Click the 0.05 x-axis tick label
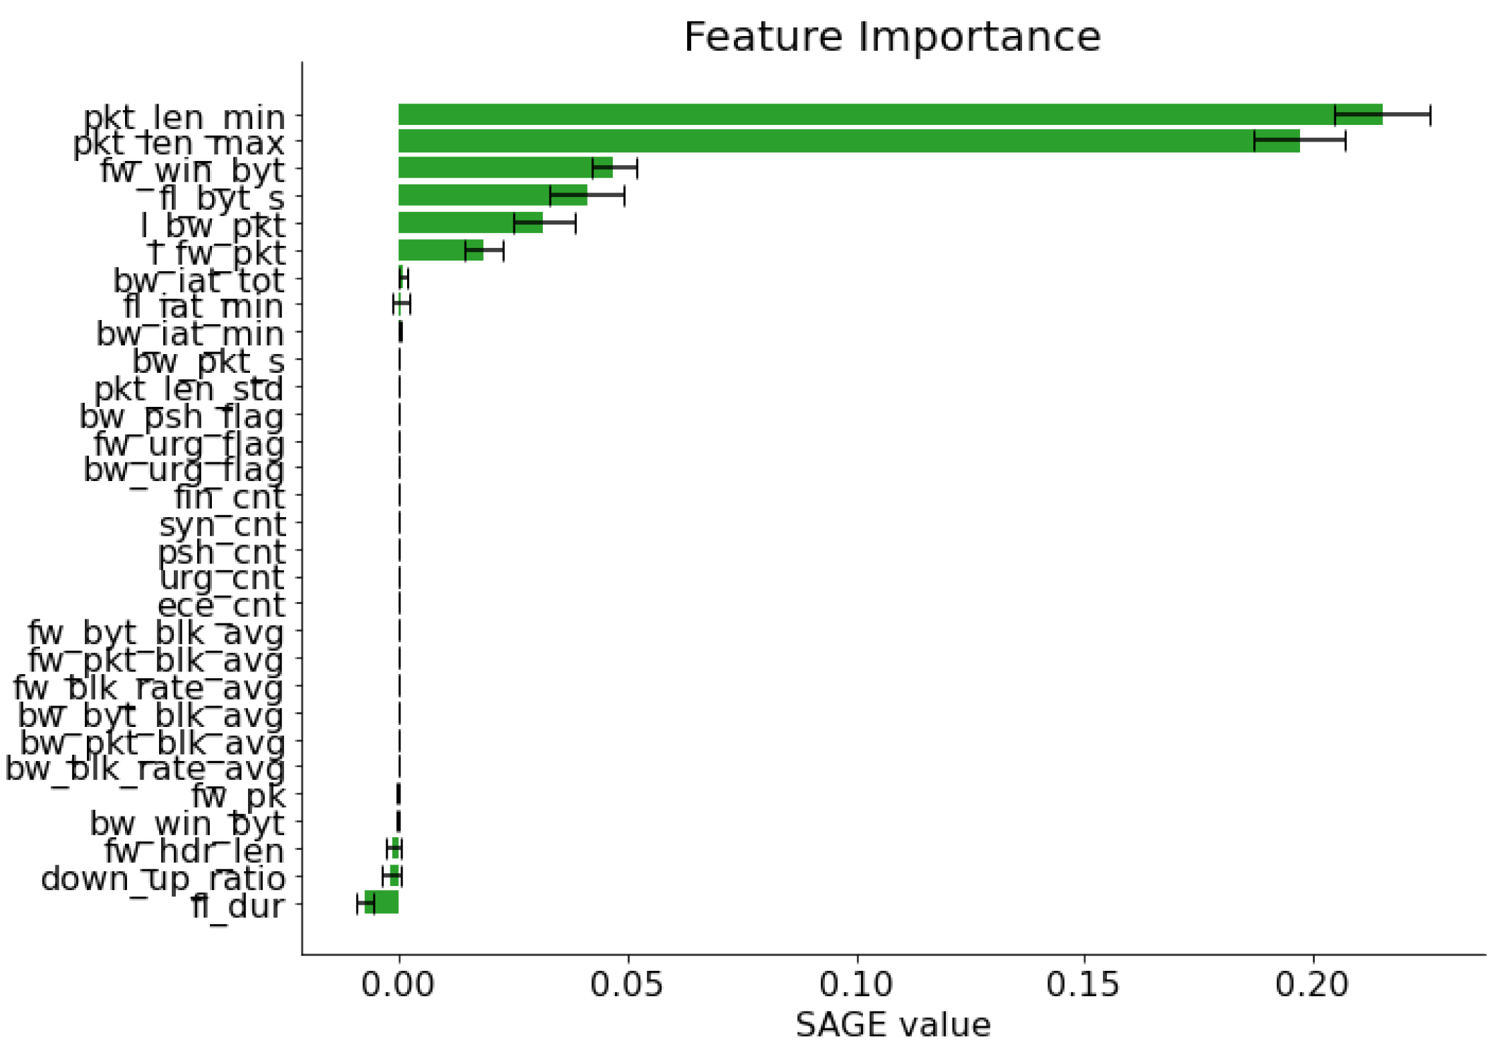This screenshot has width=1500, height=1053. pyautogui.click(x=626, y=986)
